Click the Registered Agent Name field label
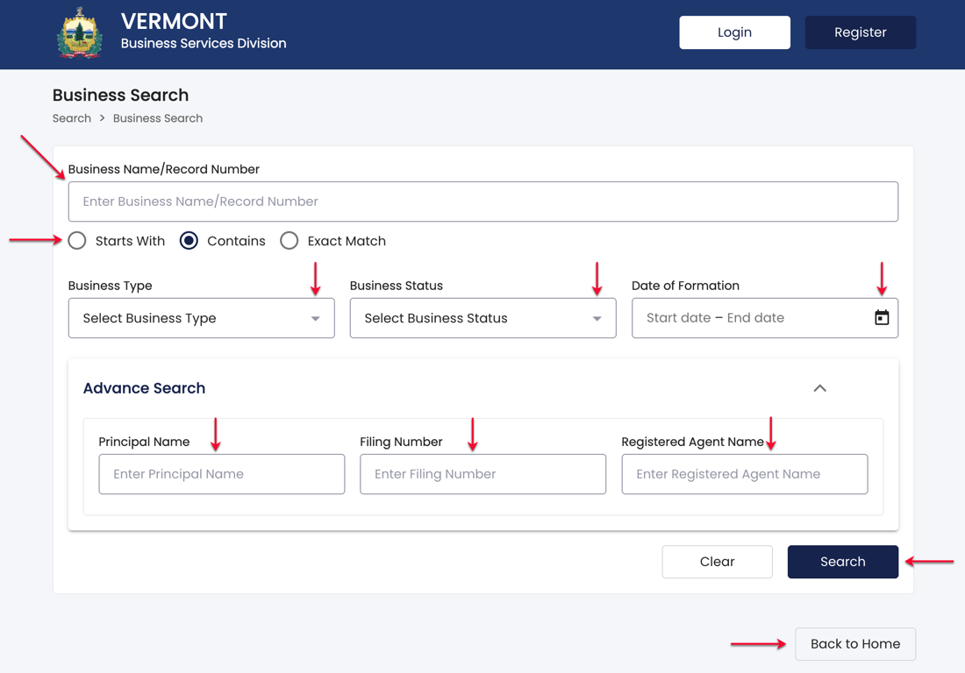The height and width of the screenshot is (673, 965). [693, 442]
